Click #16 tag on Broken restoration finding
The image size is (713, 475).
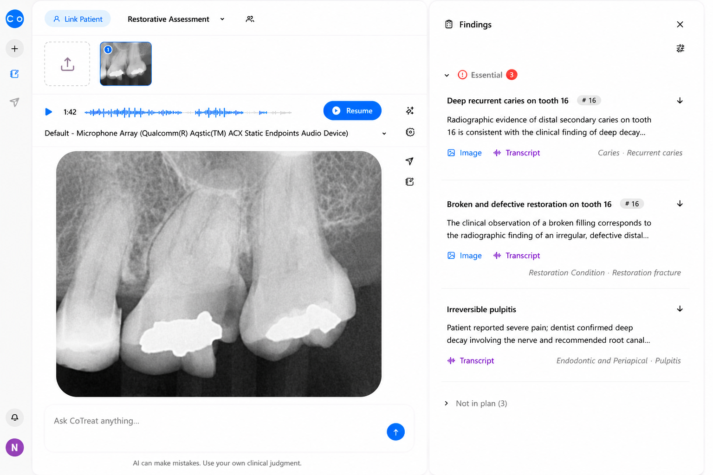(632, 204)
